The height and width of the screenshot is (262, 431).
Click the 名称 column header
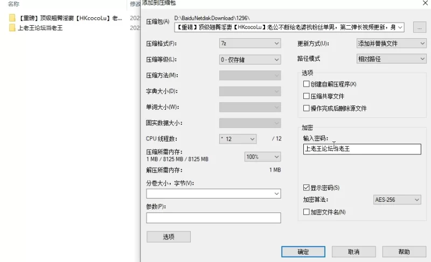13,4
